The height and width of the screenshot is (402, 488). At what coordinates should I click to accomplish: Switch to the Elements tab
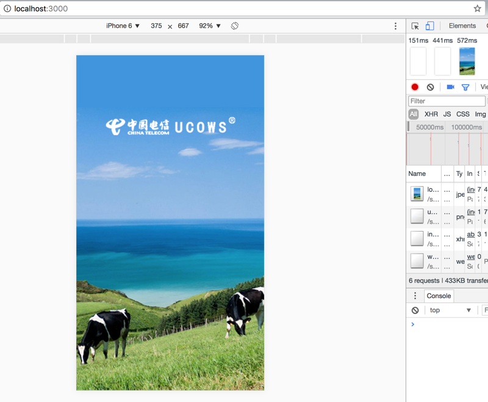[x=462, y=26]
